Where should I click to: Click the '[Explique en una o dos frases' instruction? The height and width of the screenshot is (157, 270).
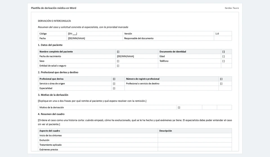click(x=92, y=101)
